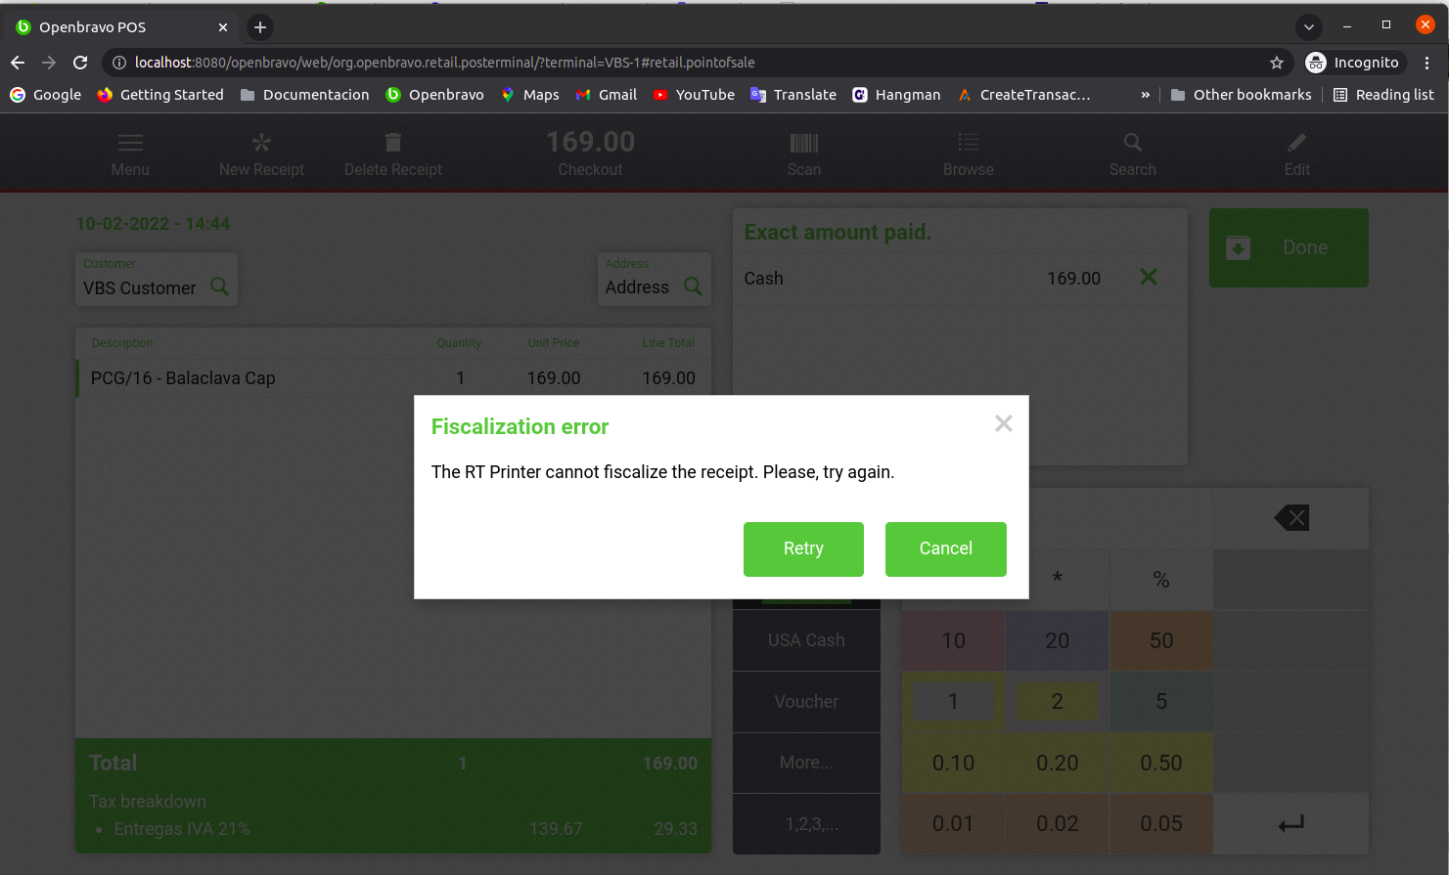Open the YouTube bookmark
The height and width of the screenshot is (875, 1449).
click(694, 95)
